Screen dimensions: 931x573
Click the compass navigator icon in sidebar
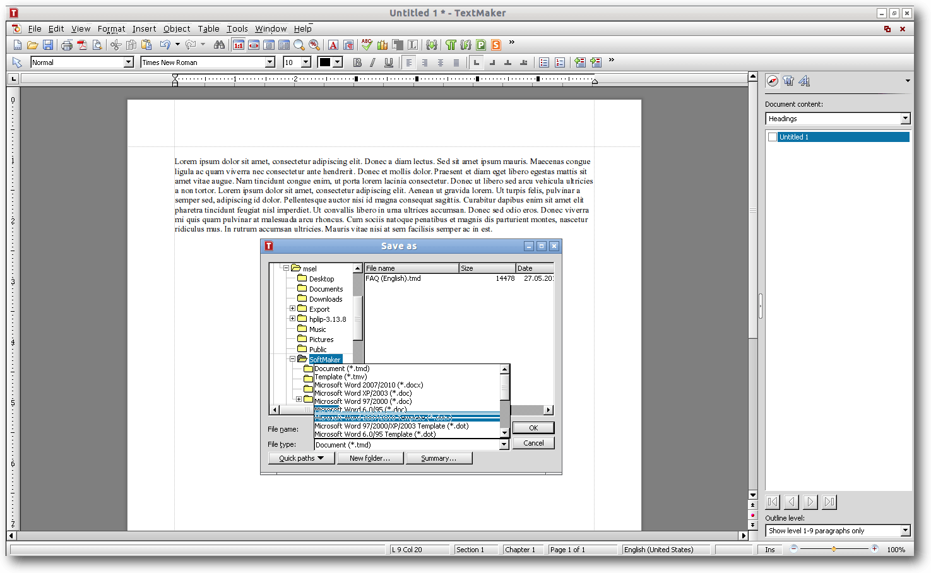pyautogui.click(x=773, y=81)
